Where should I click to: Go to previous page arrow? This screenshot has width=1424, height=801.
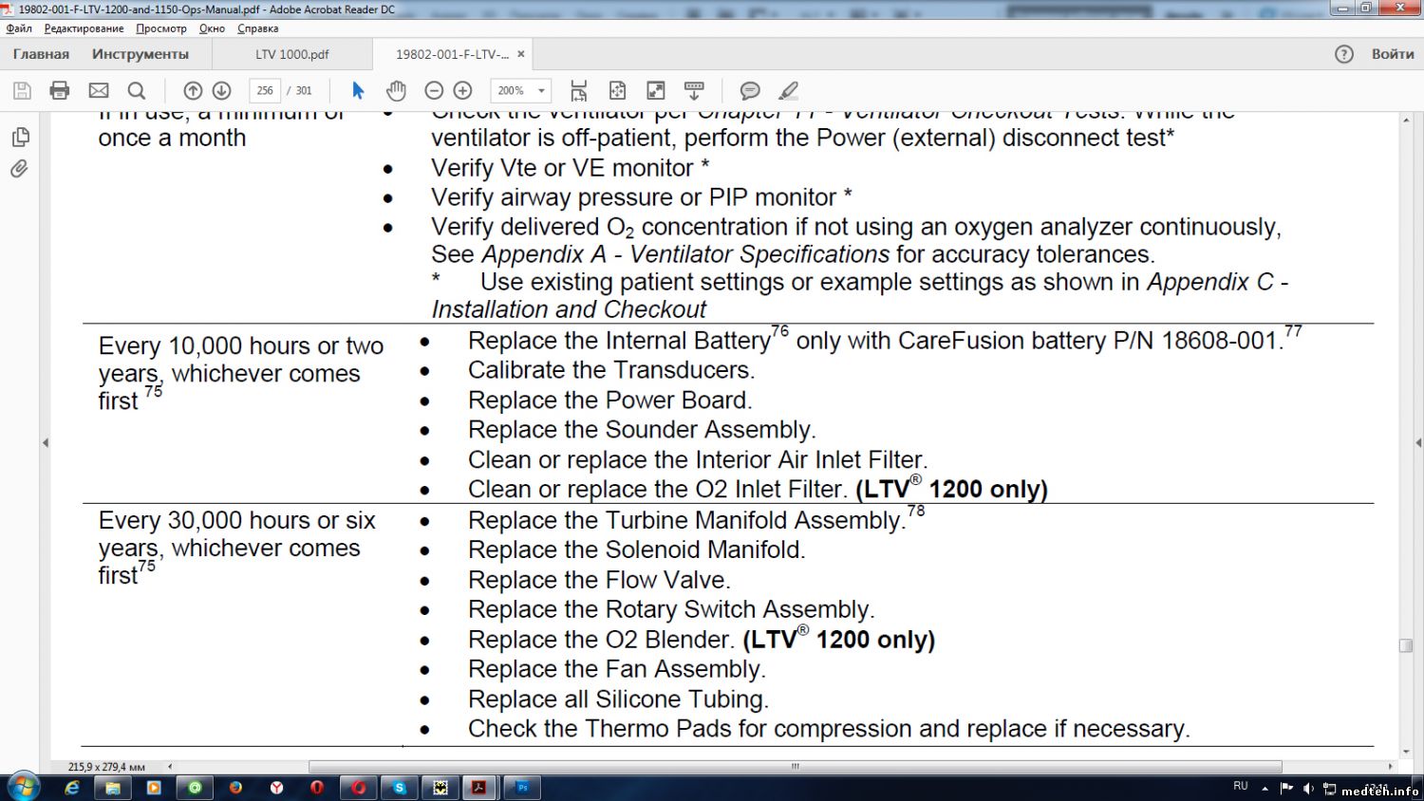(x=193, y=91)
